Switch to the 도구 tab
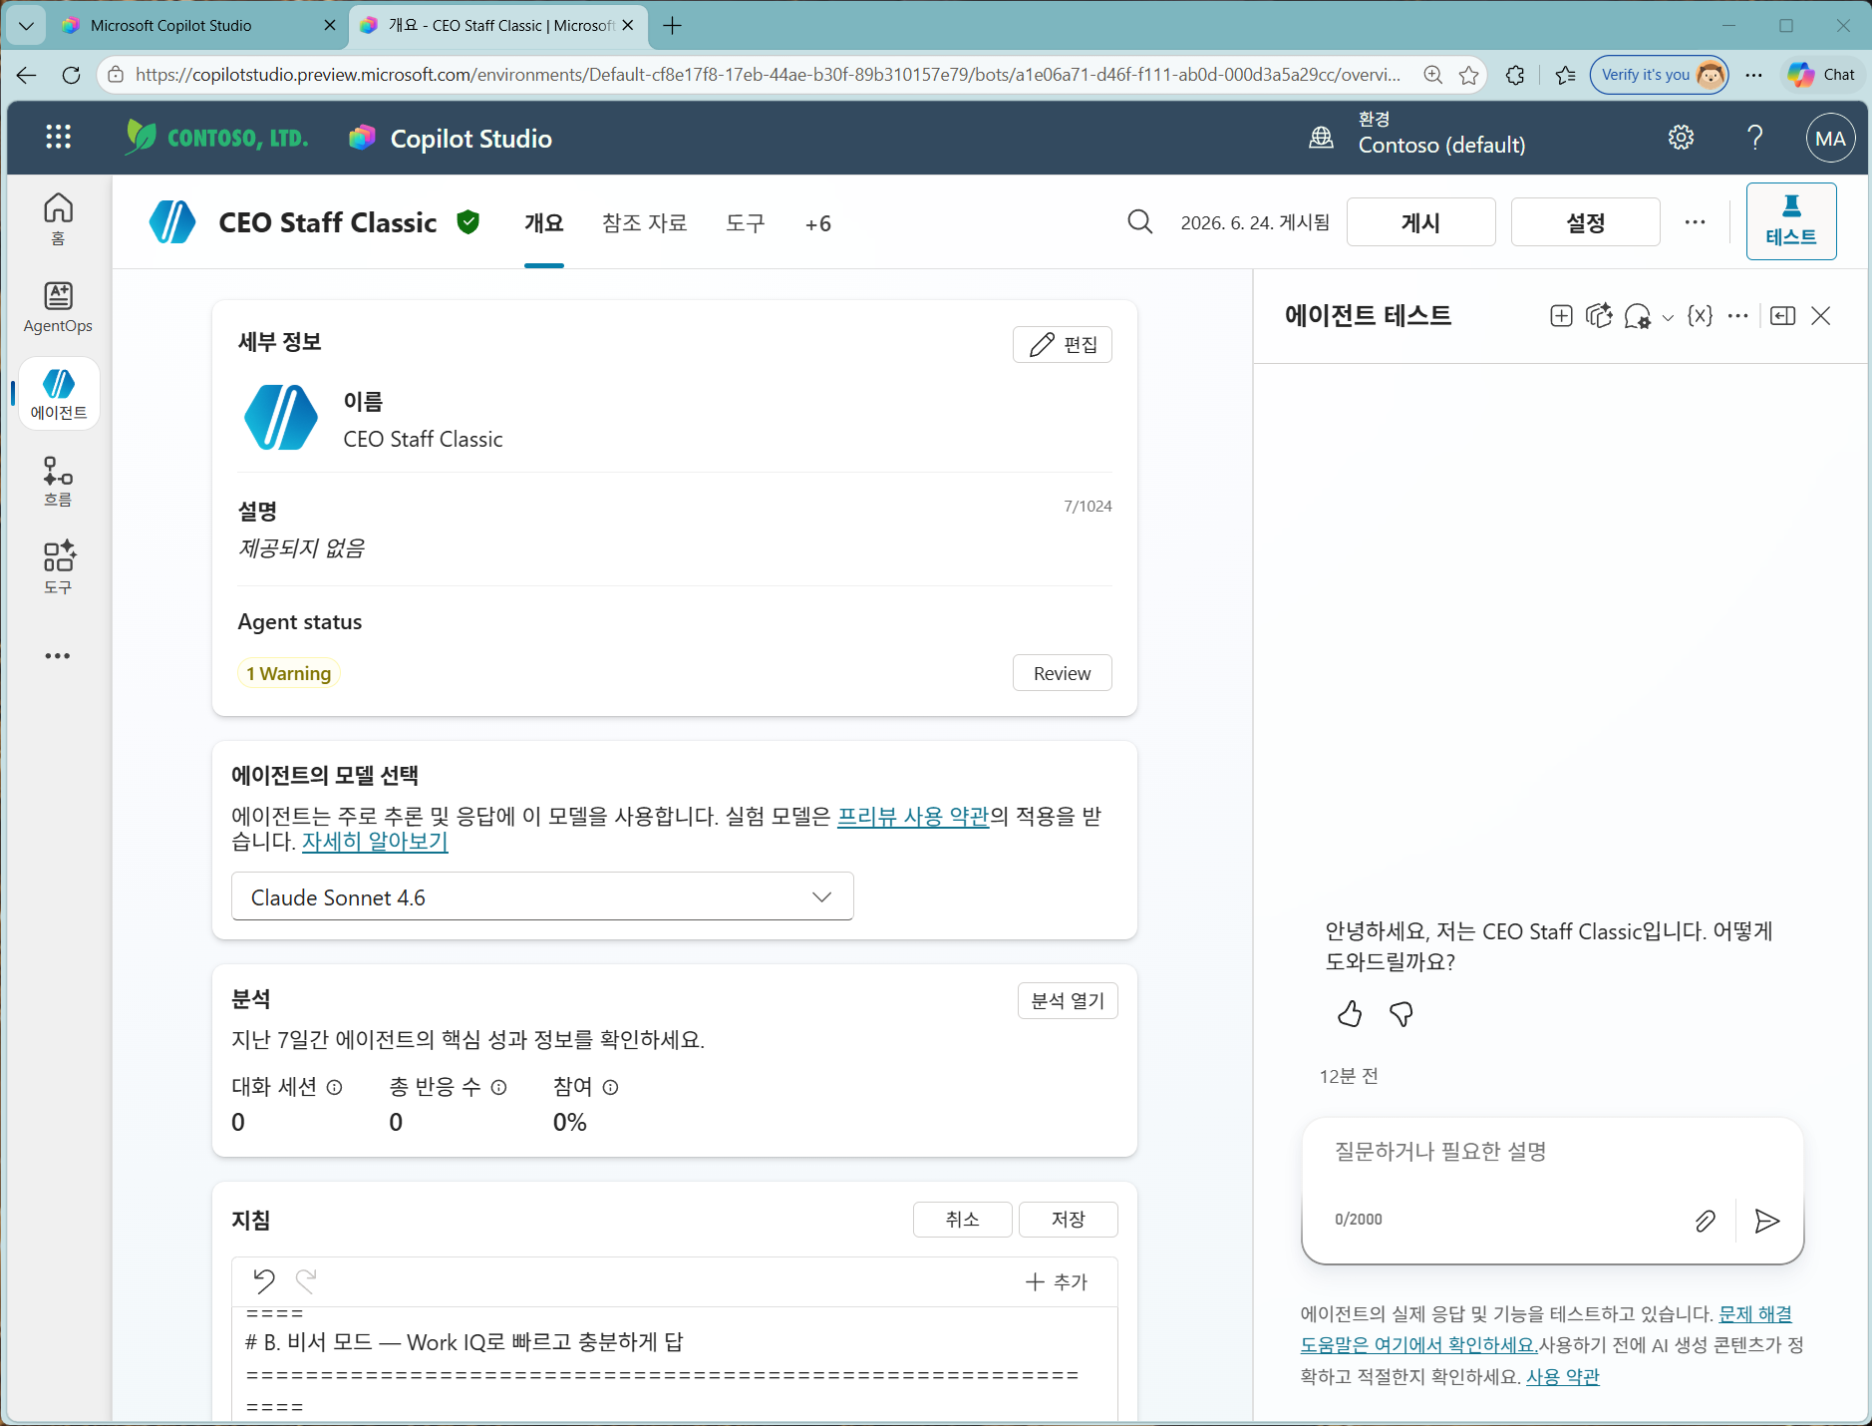The image size is (1872, 1426). click(745, 222)
